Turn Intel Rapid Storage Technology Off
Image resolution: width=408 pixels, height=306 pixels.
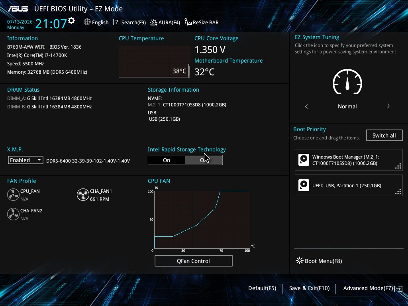click(x=204, y=160)
